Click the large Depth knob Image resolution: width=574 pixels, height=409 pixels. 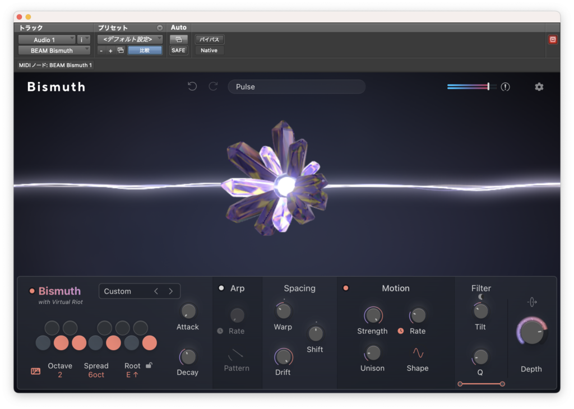tap(532, 332)
